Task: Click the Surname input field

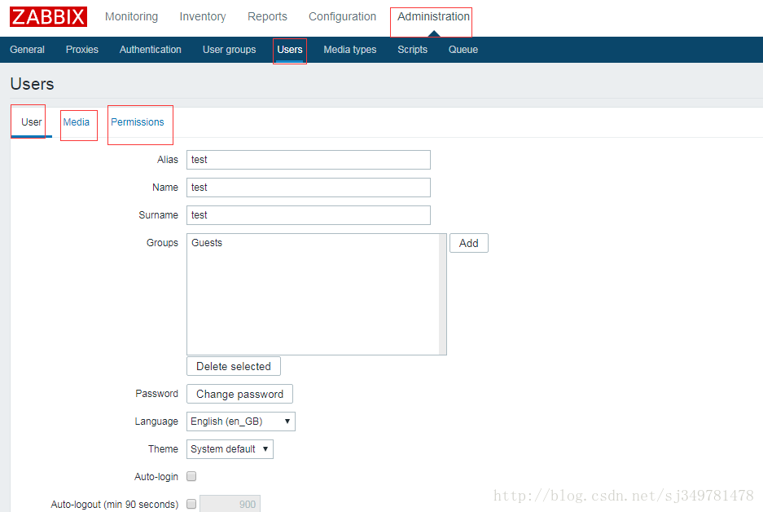Action: [x=309, y=215]
